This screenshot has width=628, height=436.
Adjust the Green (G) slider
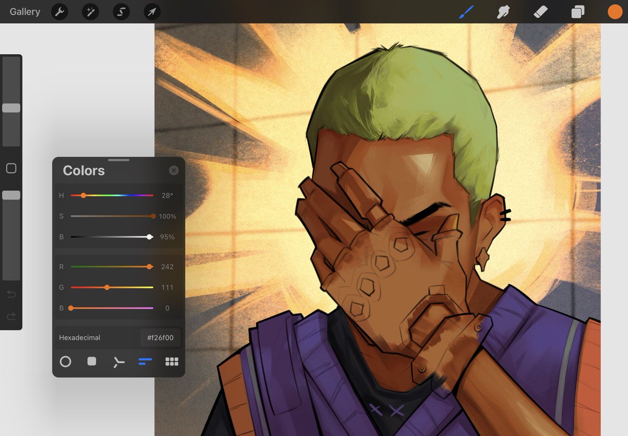[112, 287]
